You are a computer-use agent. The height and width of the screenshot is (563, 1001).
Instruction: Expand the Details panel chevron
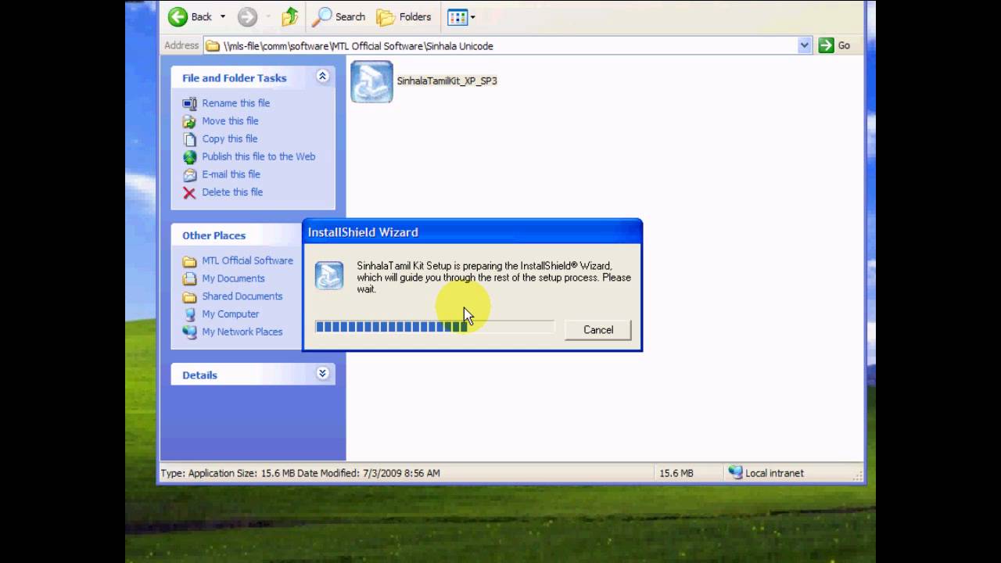322,374
